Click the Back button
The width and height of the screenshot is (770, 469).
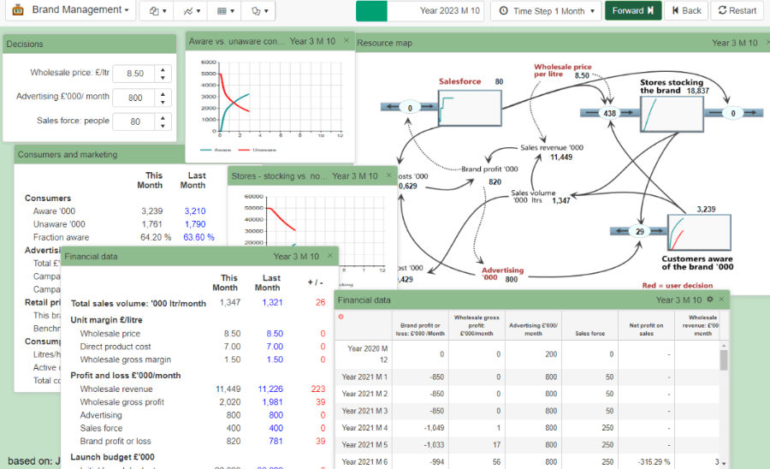(685, 11)
